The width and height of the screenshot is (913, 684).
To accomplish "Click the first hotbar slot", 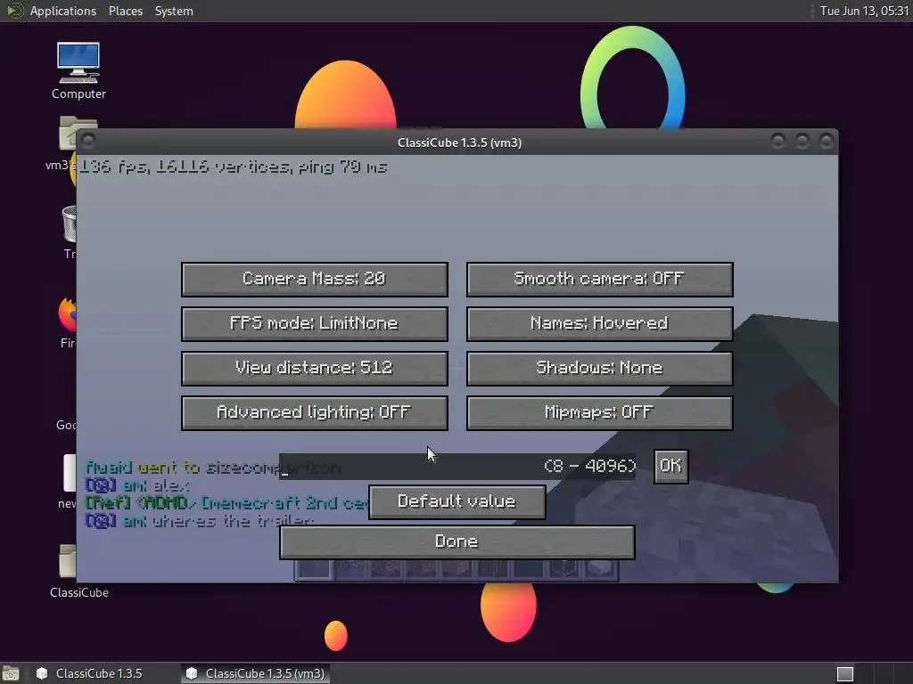I will (x=313, y=570).
